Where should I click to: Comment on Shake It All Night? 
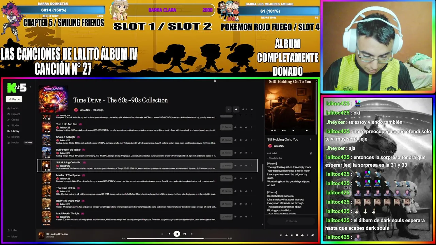240,140
